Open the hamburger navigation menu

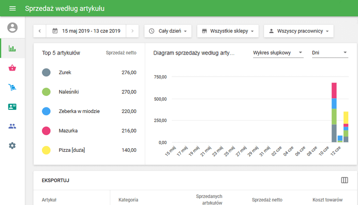point(12,9)
